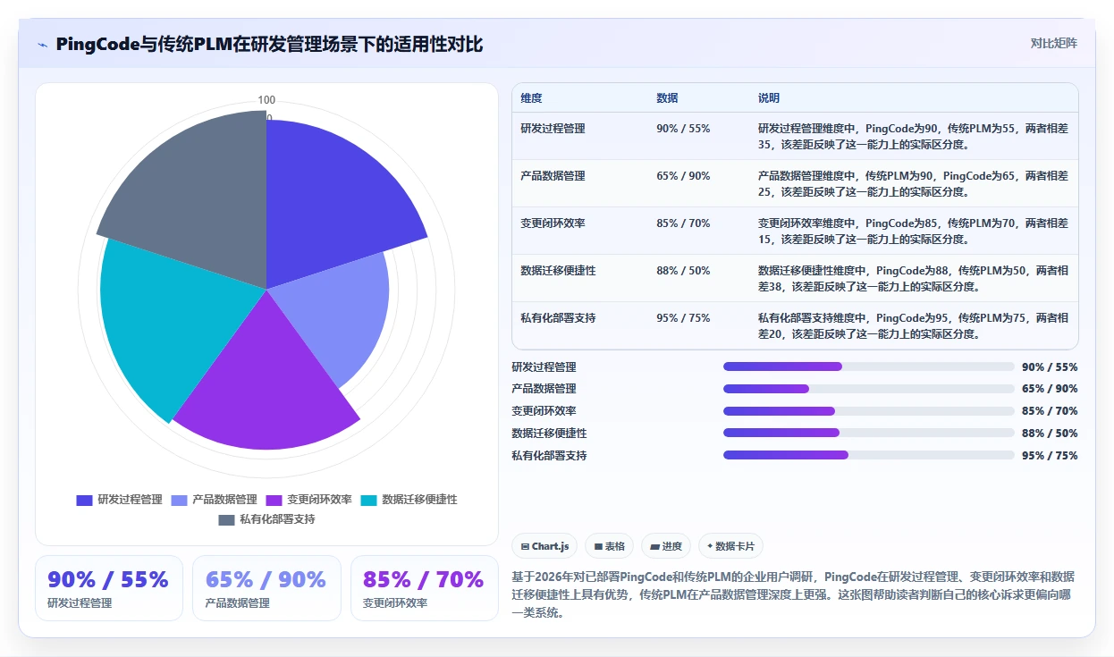Click the 88% / 50% table value

[683, 271]
